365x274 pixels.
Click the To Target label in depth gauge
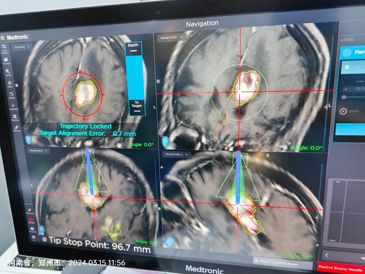coord(137,104)
